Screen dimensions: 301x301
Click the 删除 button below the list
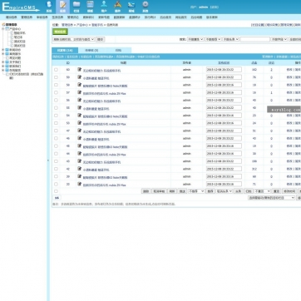pyautogui.click(x=146, y=191)
